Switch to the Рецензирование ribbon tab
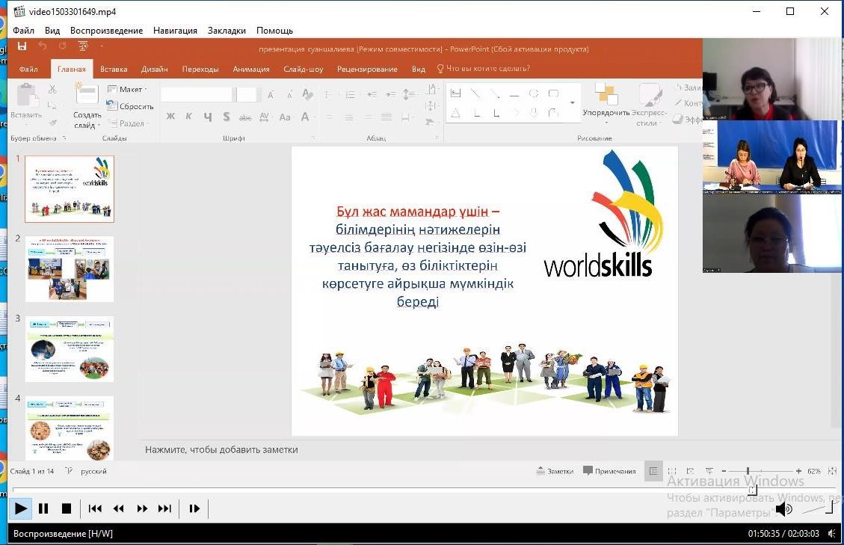Image resolution: width=844 pixels, height=545 pixels. [x=367, y=69]
